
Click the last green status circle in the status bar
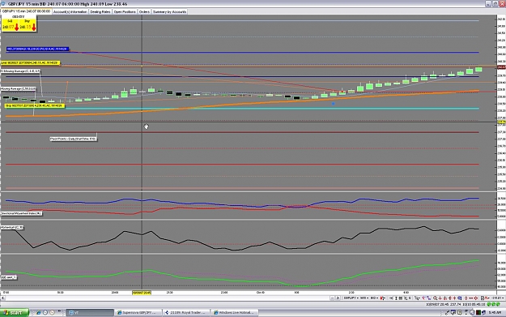(498, 304)
